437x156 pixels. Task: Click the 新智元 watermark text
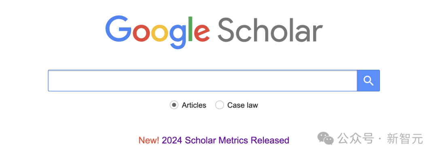(405, 139)
